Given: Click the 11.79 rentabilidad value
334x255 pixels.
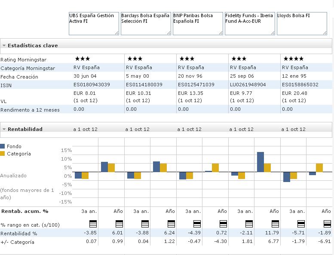Looking at the screenshot, I should click(x=272, y=233).
